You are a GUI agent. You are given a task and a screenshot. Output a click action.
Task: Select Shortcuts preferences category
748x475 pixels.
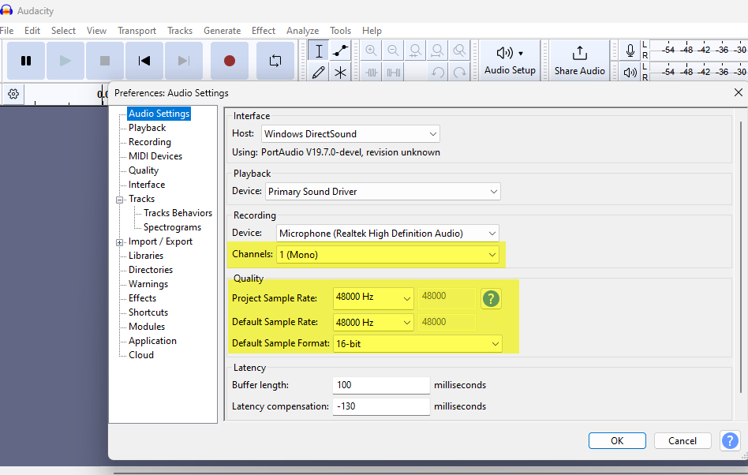pyautogui.click(x=148, y=312)
